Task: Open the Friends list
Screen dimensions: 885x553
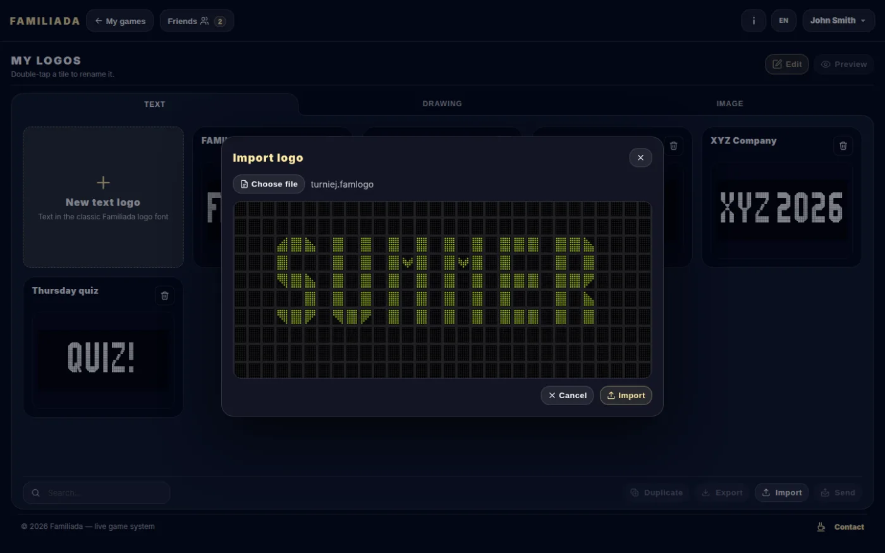Action: [197, 21]
